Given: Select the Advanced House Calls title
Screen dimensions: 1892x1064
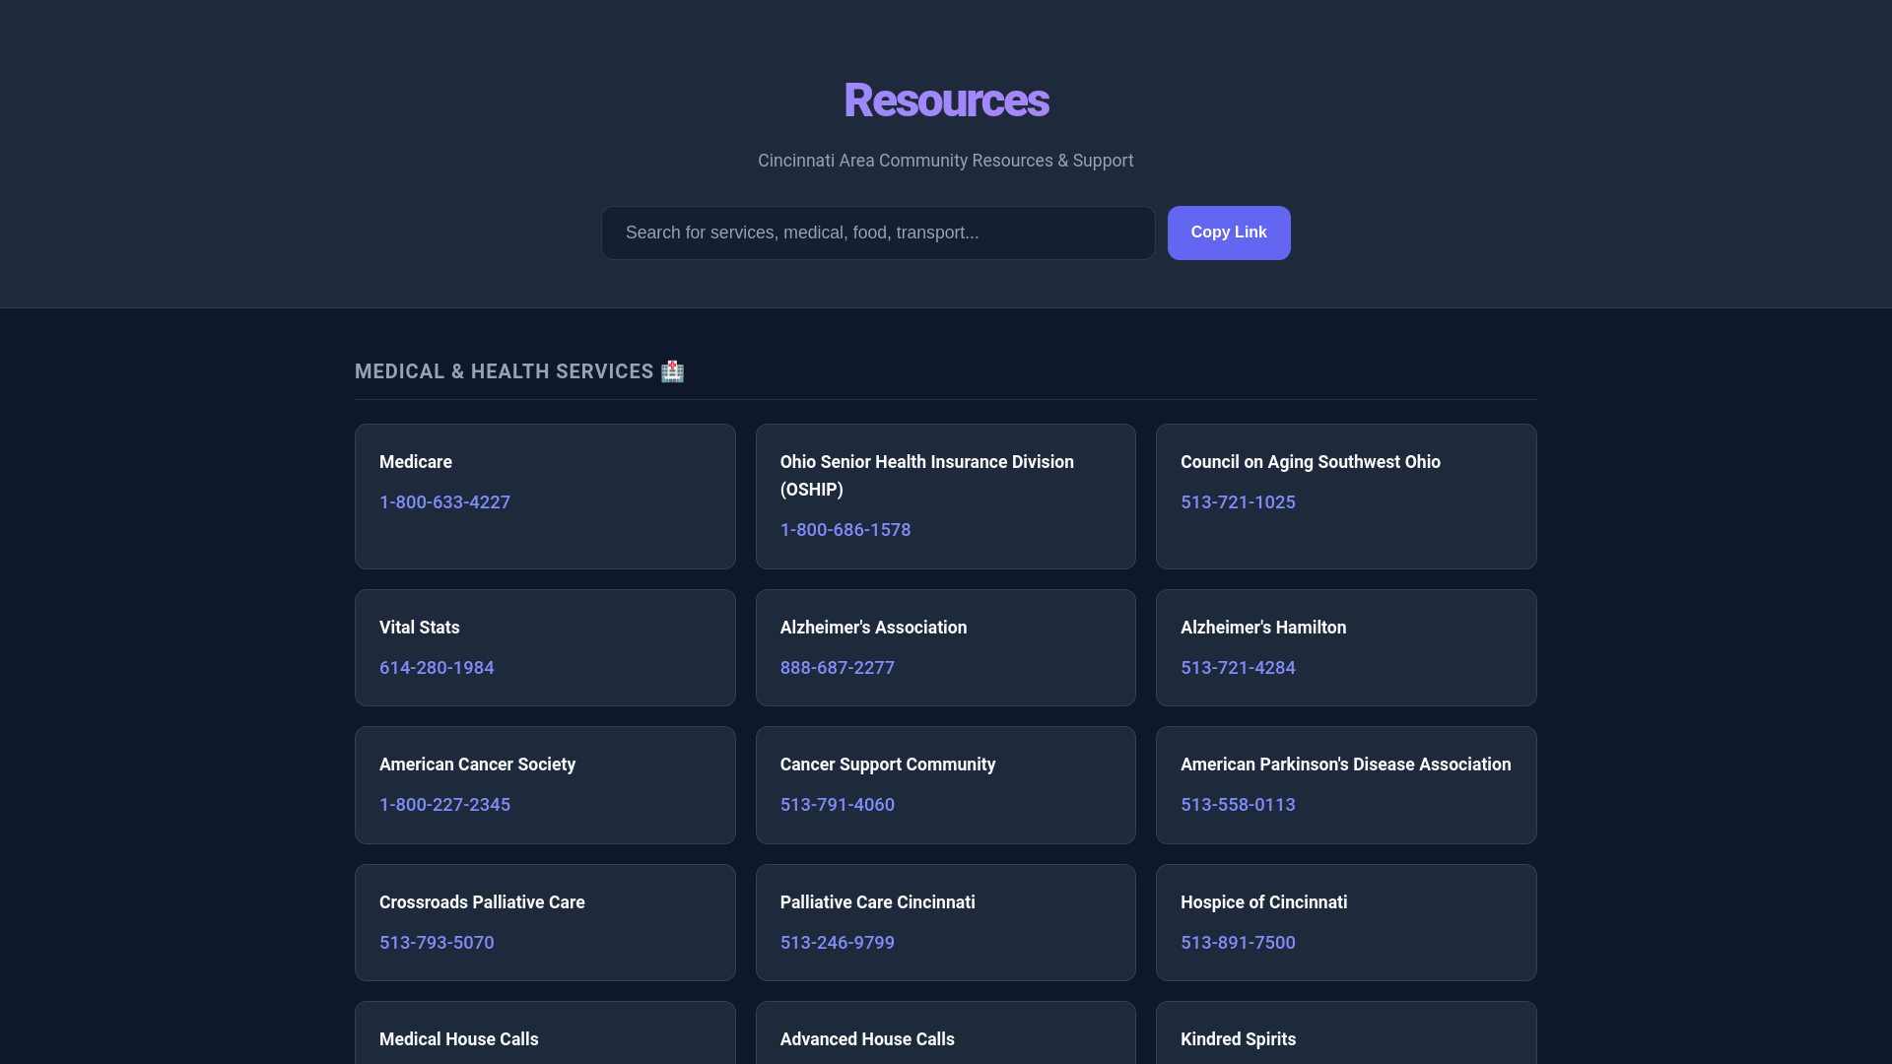Looking at the screenshot, I should coord(867,1039).
